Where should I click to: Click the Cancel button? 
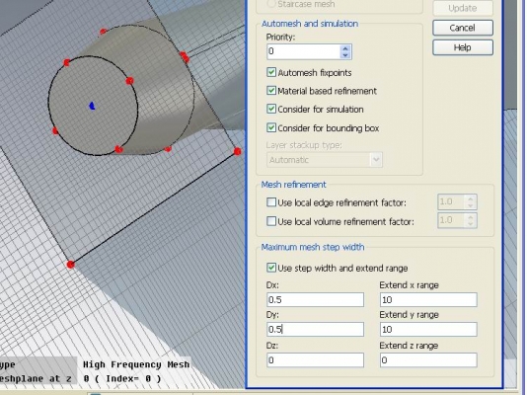(x=463, y=28)
